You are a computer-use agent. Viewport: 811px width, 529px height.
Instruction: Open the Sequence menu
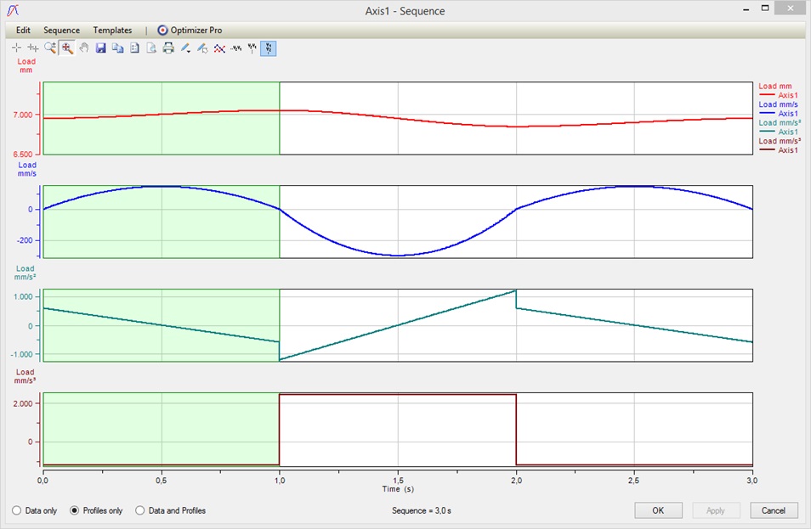(x=61, y=30)
